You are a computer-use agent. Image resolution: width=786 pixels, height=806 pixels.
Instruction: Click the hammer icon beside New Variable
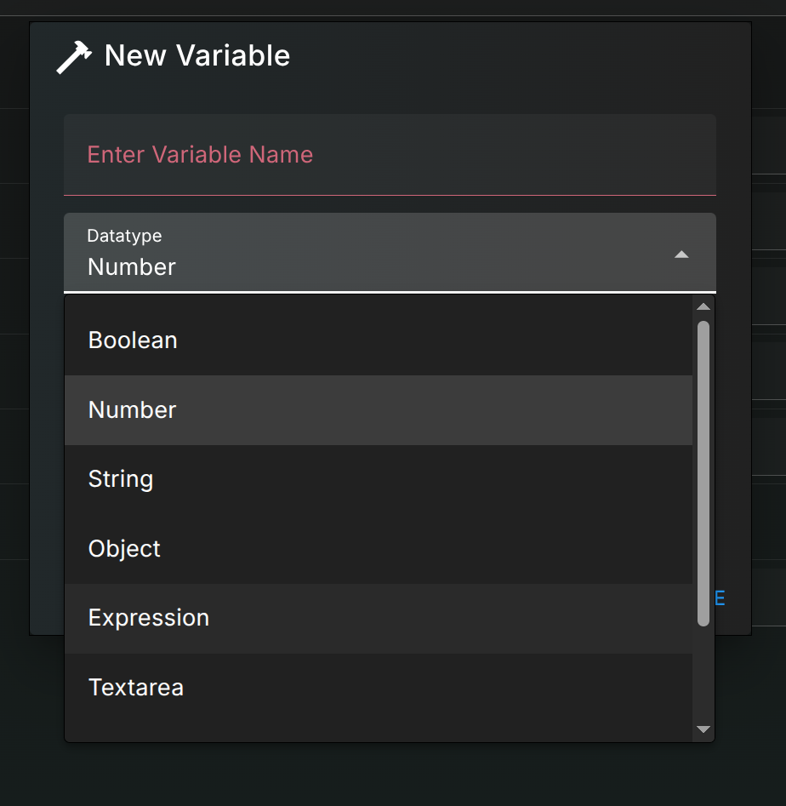tap(73, 57)
